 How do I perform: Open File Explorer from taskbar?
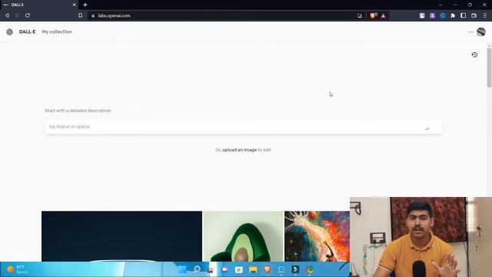click(x=253, y=269)
